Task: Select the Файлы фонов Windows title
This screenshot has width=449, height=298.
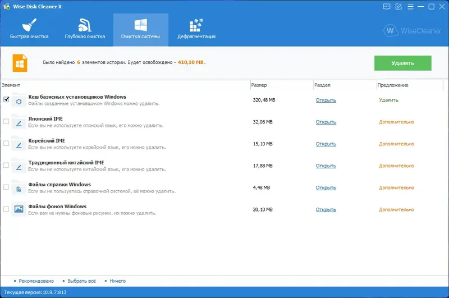Action: pos(57,207)
